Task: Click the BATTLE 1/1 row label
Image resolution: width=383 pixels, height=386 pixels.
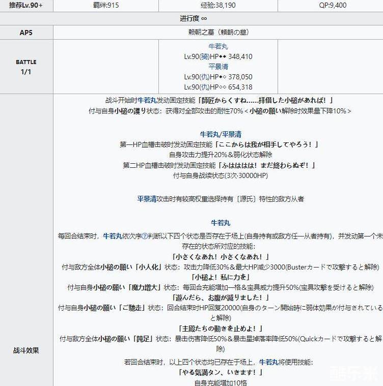Action: tap(26, 67)
